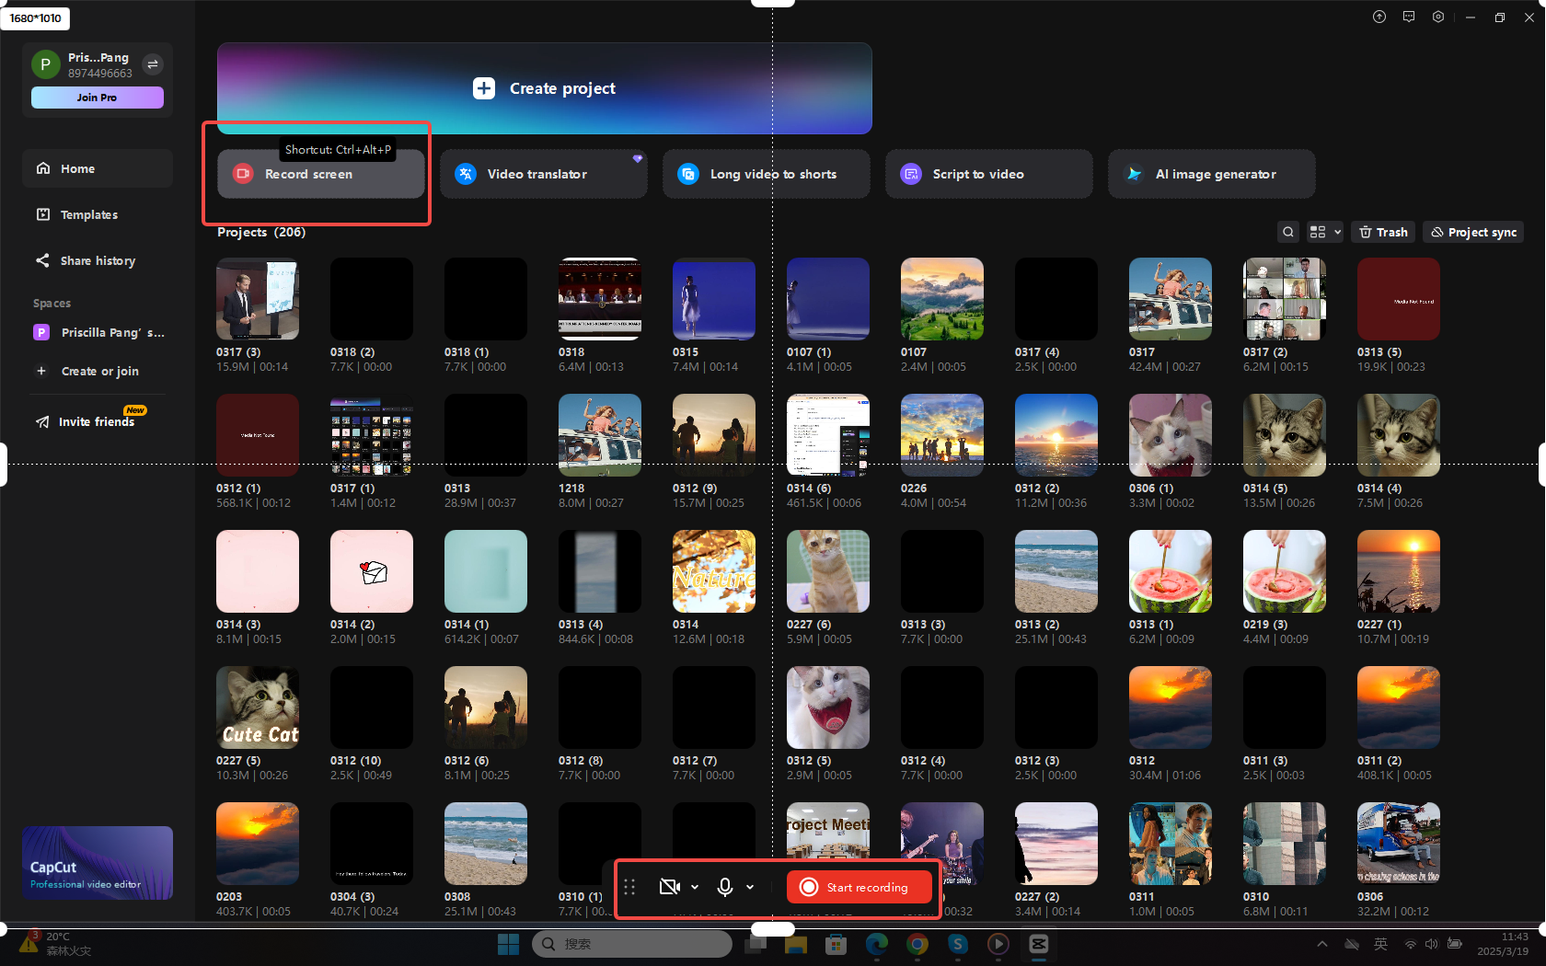
Task: Select Create or join space
Action: [x=98, y=371]
